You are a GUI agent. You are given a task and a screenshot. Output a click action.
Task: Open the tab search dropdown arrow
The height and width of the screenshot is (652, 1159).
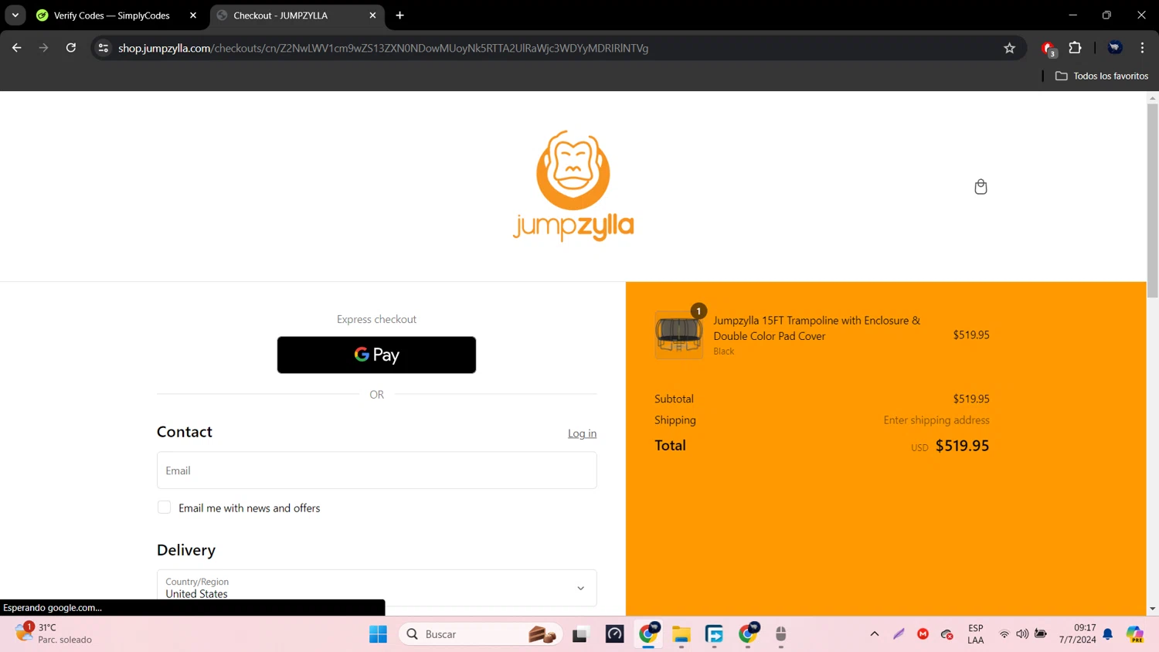[15, 15]
